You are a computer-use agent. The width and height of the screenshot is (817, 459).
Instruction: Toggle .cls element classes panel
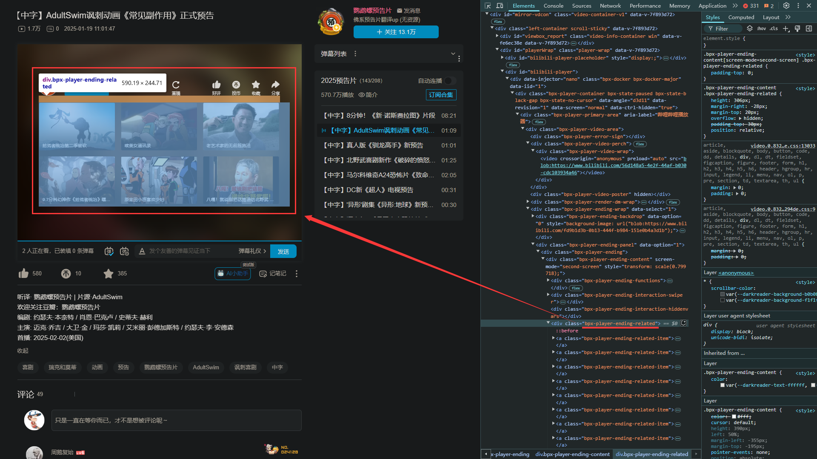click(x=774, y=28)
